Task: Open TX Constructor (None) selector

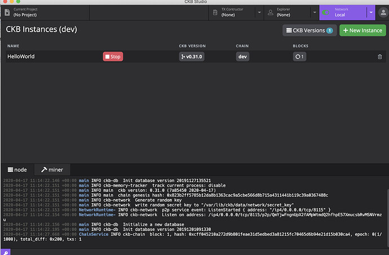Action: tap(232, 12)
